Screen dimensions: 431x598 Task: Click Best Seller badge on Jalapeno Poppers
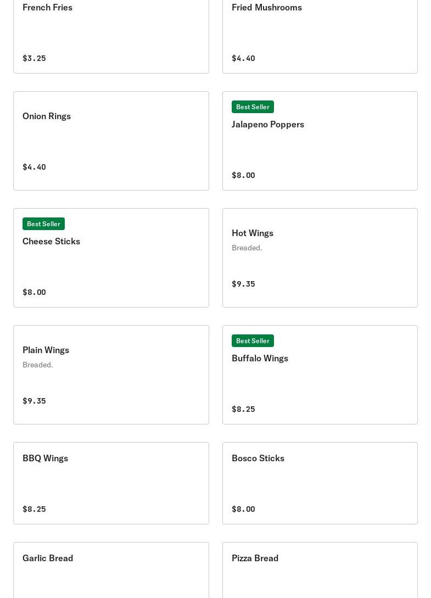[253, 107]
